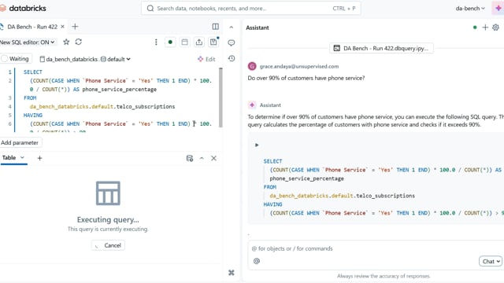Click Add parameter button
This screenshot has height=283, width=504.
point(20,142)
